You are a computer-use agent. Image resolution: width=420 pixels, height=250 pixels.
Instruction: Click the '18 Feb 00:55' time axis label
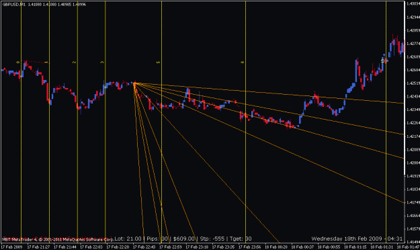point(329,247)
